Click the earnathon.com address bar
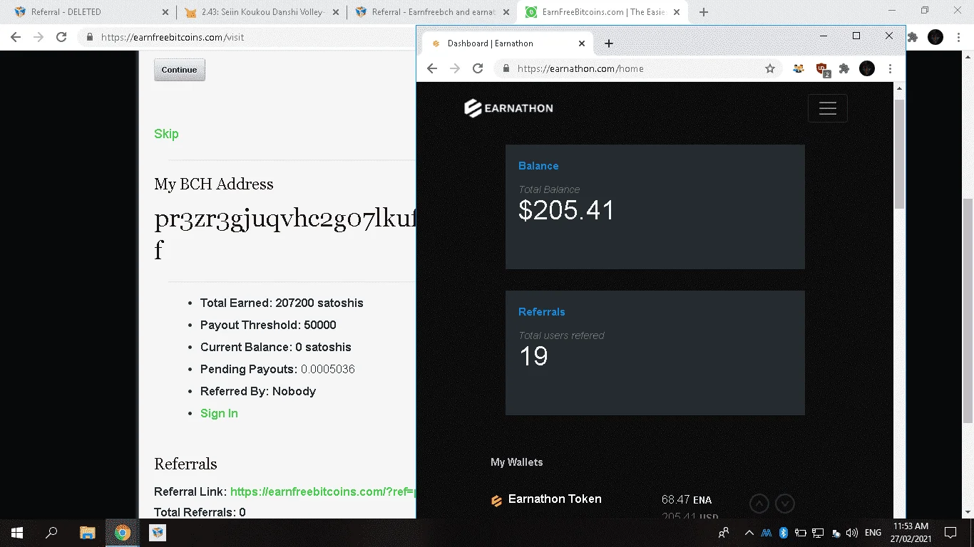Viewport: 974px width, 547px height. (637, 68)
